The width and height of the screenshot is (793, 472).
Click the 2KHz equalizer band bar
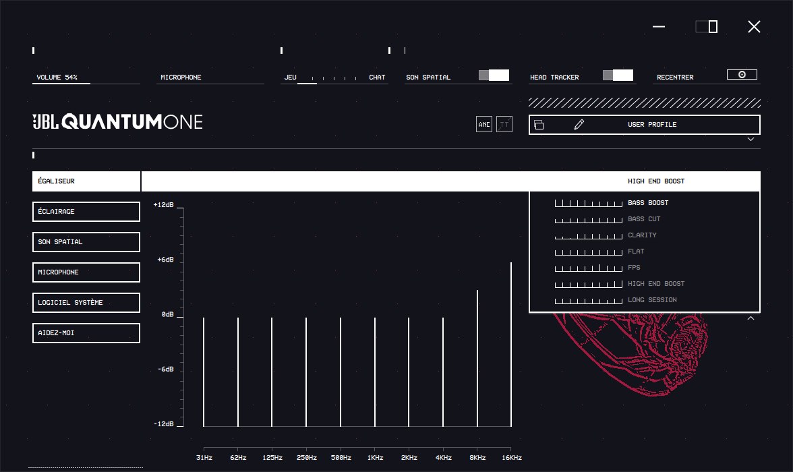[409, 372]
